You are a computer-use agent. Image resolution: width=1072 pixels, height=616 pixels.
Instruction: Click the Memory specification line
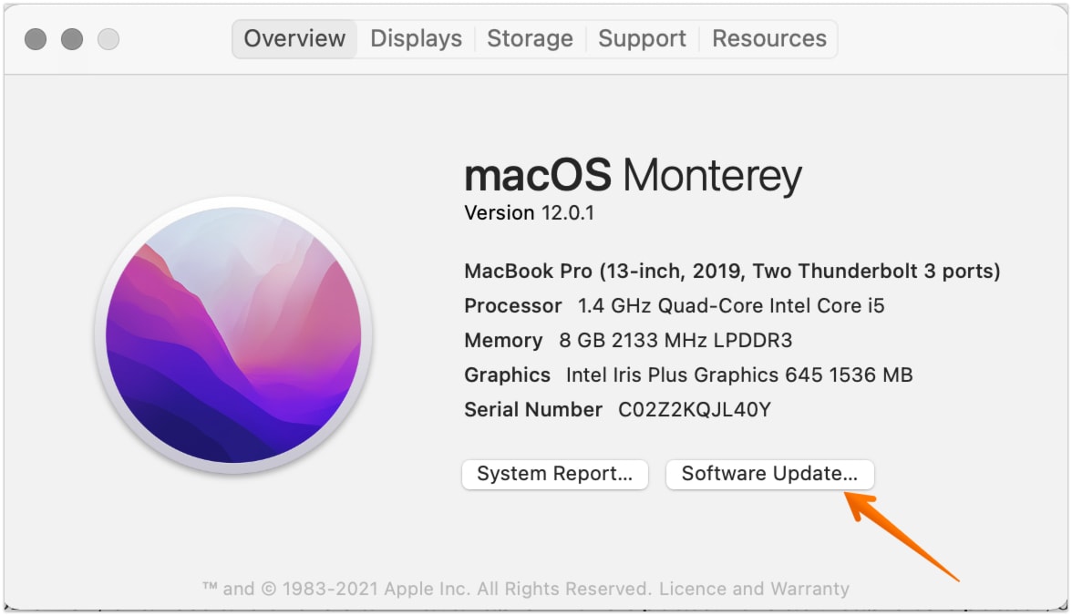(x=628, y=340)
